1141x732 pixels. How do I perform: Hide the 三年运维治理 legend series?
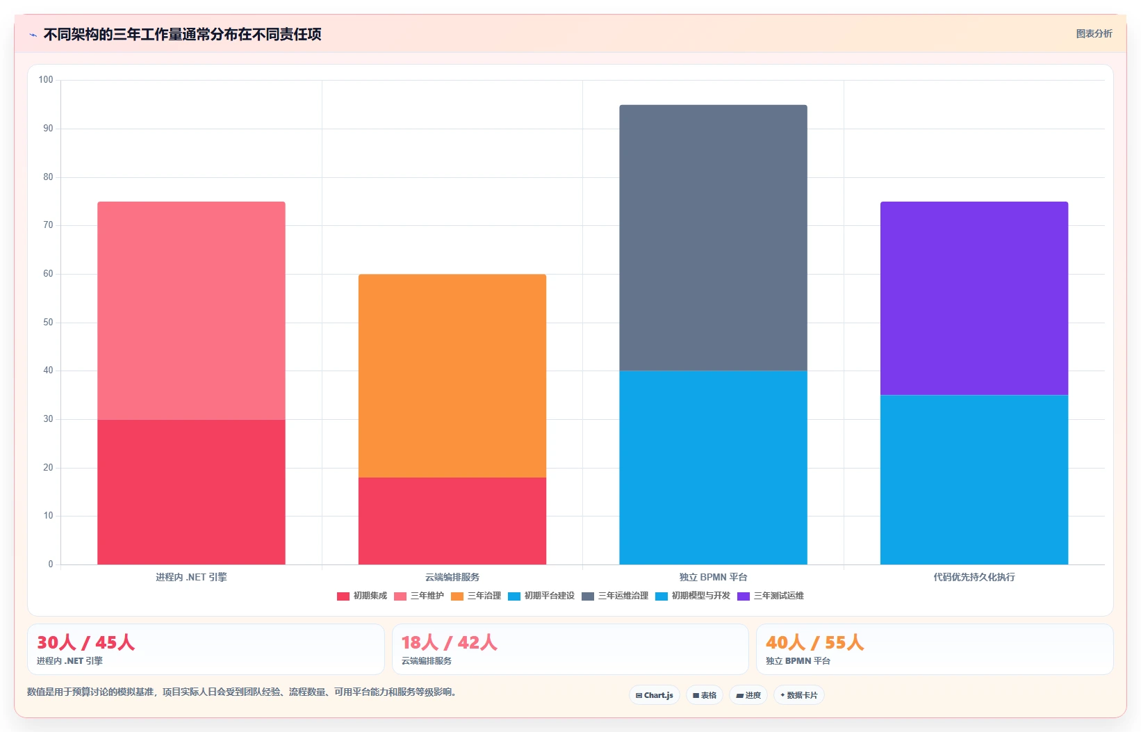tap(615, 596)
